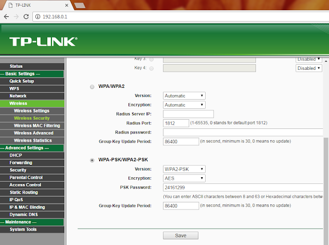
Task: Open the WPA2-PSK Version dropdown
Action: coord(184,169)
